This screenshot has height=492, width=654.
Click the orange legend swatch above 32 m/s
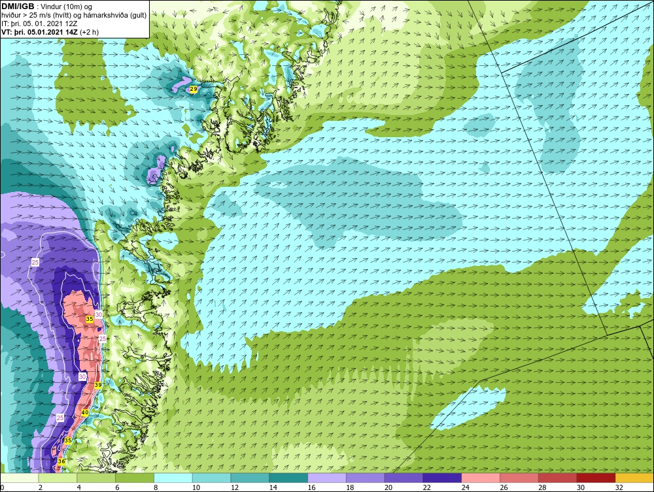click(x=634, y=478)
